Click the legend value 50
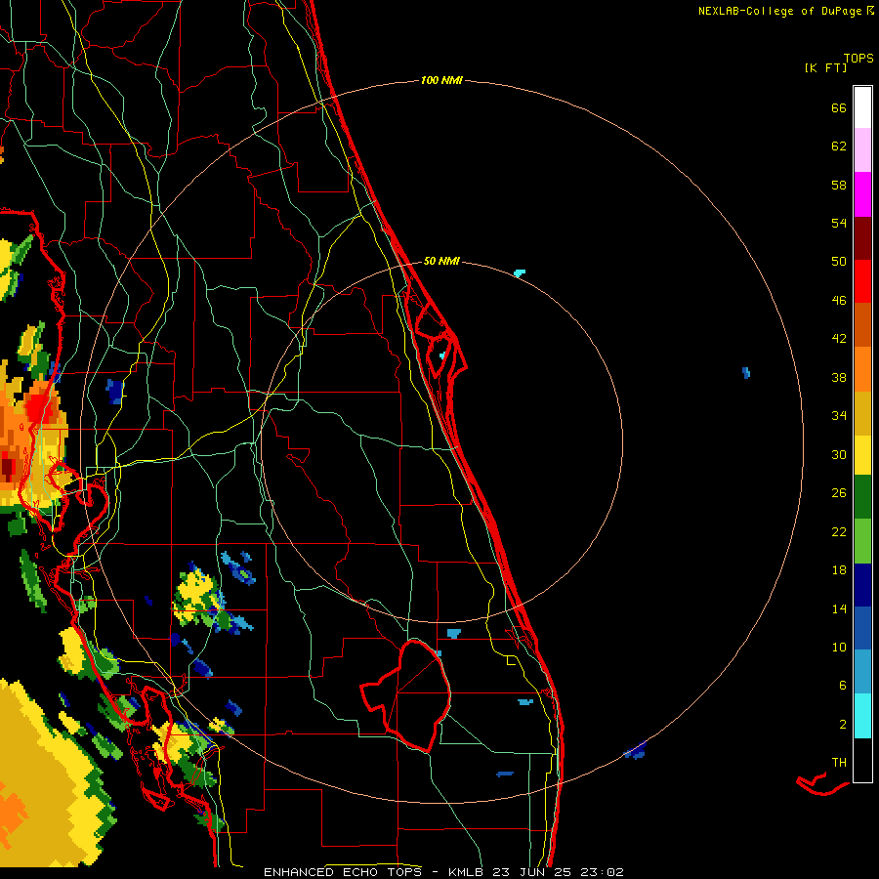The image size is (879, 879). pyautogui.click(x=839, y=262)
